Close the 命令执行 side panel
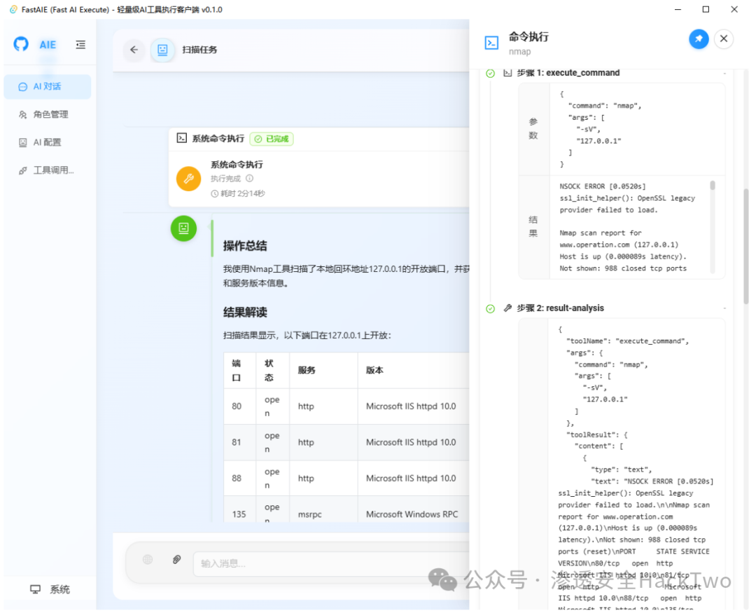This screenshot has height=611, width=756. [724, 39]
